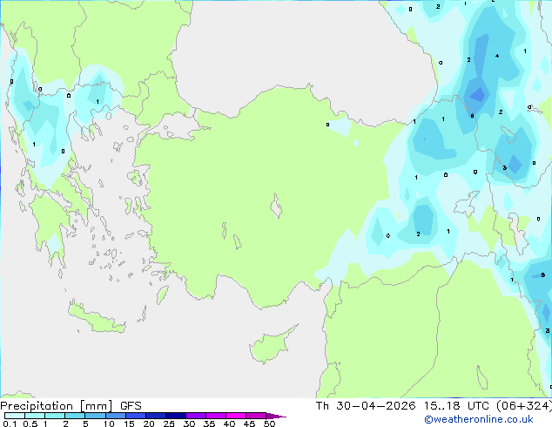Screen dimensions: 552x427
Task: Click the 'Precipitation [mm]' title text
Action: (57, 406)
